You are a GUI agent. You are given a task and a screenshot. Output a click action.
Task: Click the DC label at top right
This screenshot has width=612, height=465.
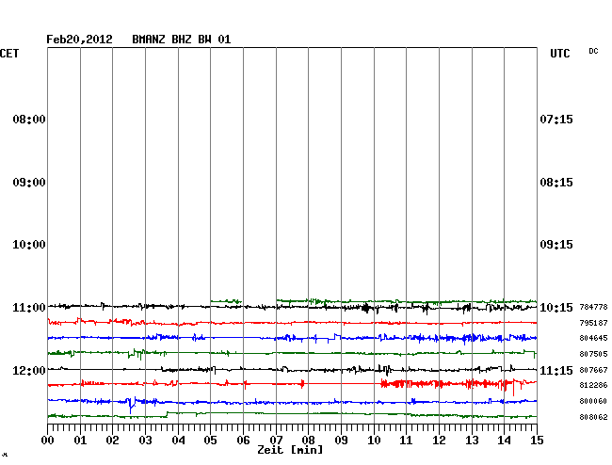tap(593, 51)
